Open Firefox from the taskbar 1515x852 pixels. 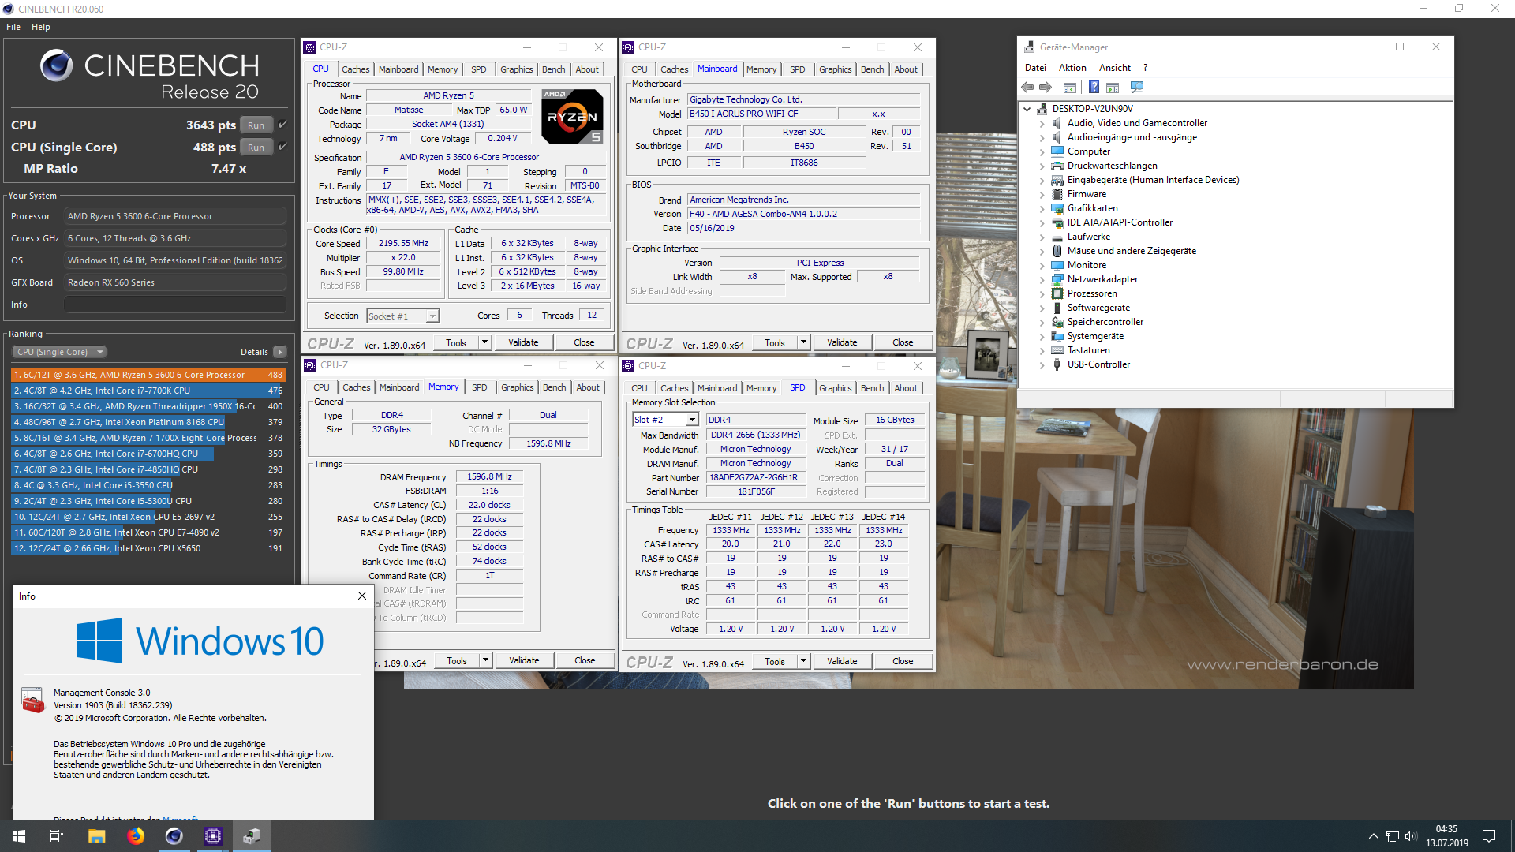(x=136, y=836)
